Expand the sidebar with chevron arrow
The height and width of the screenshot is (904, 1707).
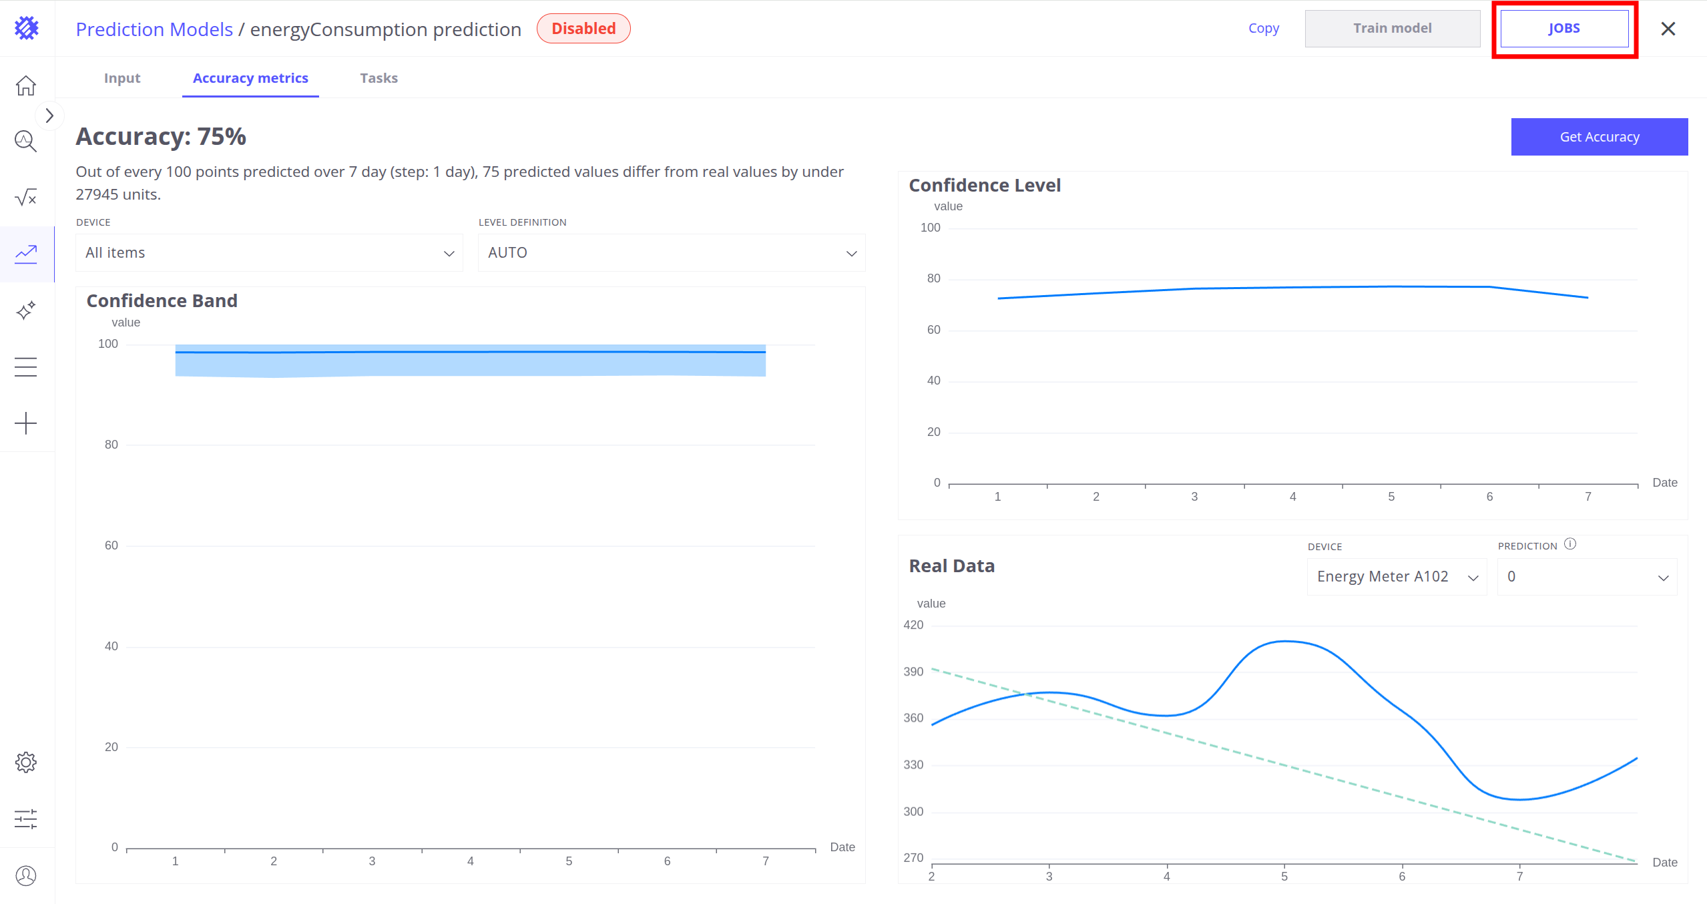click(x=49, y=116)
